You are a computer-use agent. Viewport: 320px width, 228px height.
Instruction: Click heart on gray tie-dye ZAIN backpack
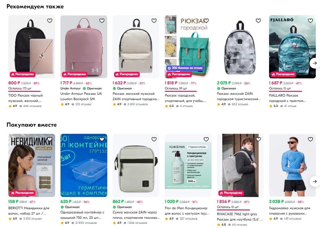click(x=258, y=21)
